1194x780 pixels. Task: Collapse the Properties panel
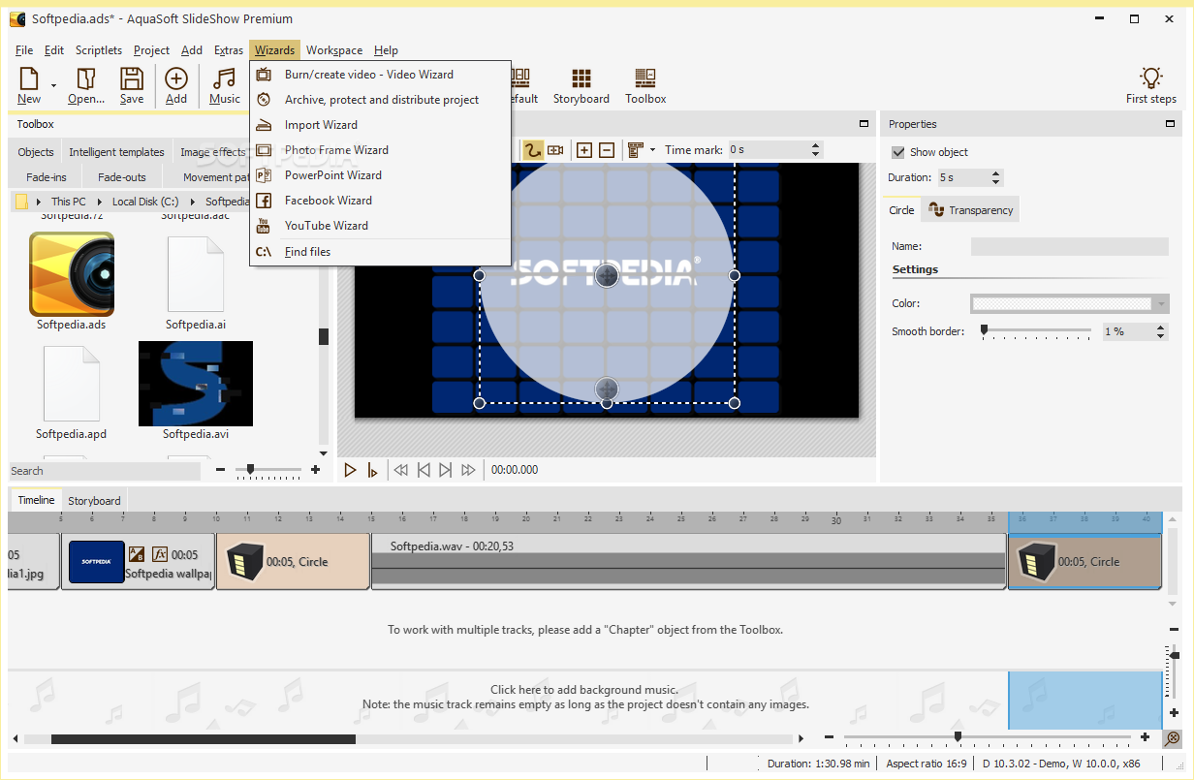(x=1170, y=123)
